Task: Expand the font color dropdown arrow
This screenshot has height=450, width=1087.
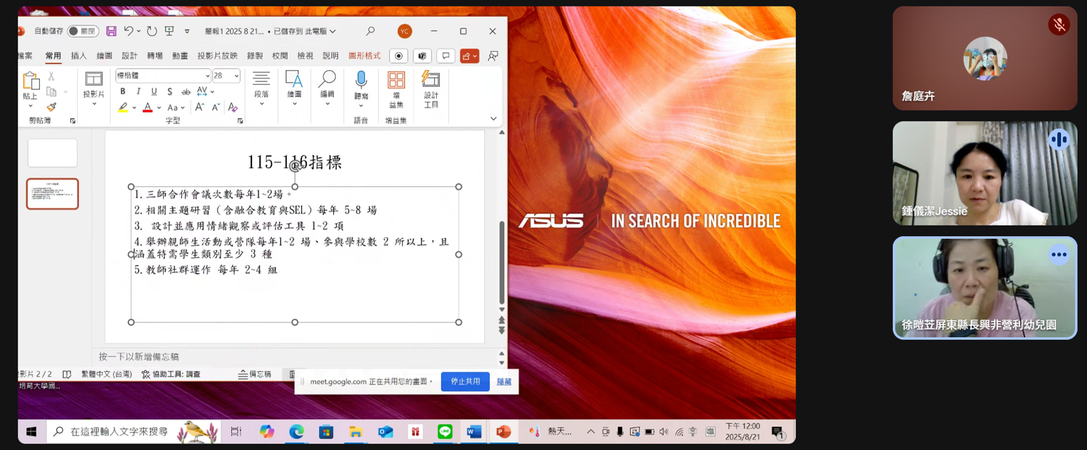Action: pyautogui.click(x=159, y=108)
